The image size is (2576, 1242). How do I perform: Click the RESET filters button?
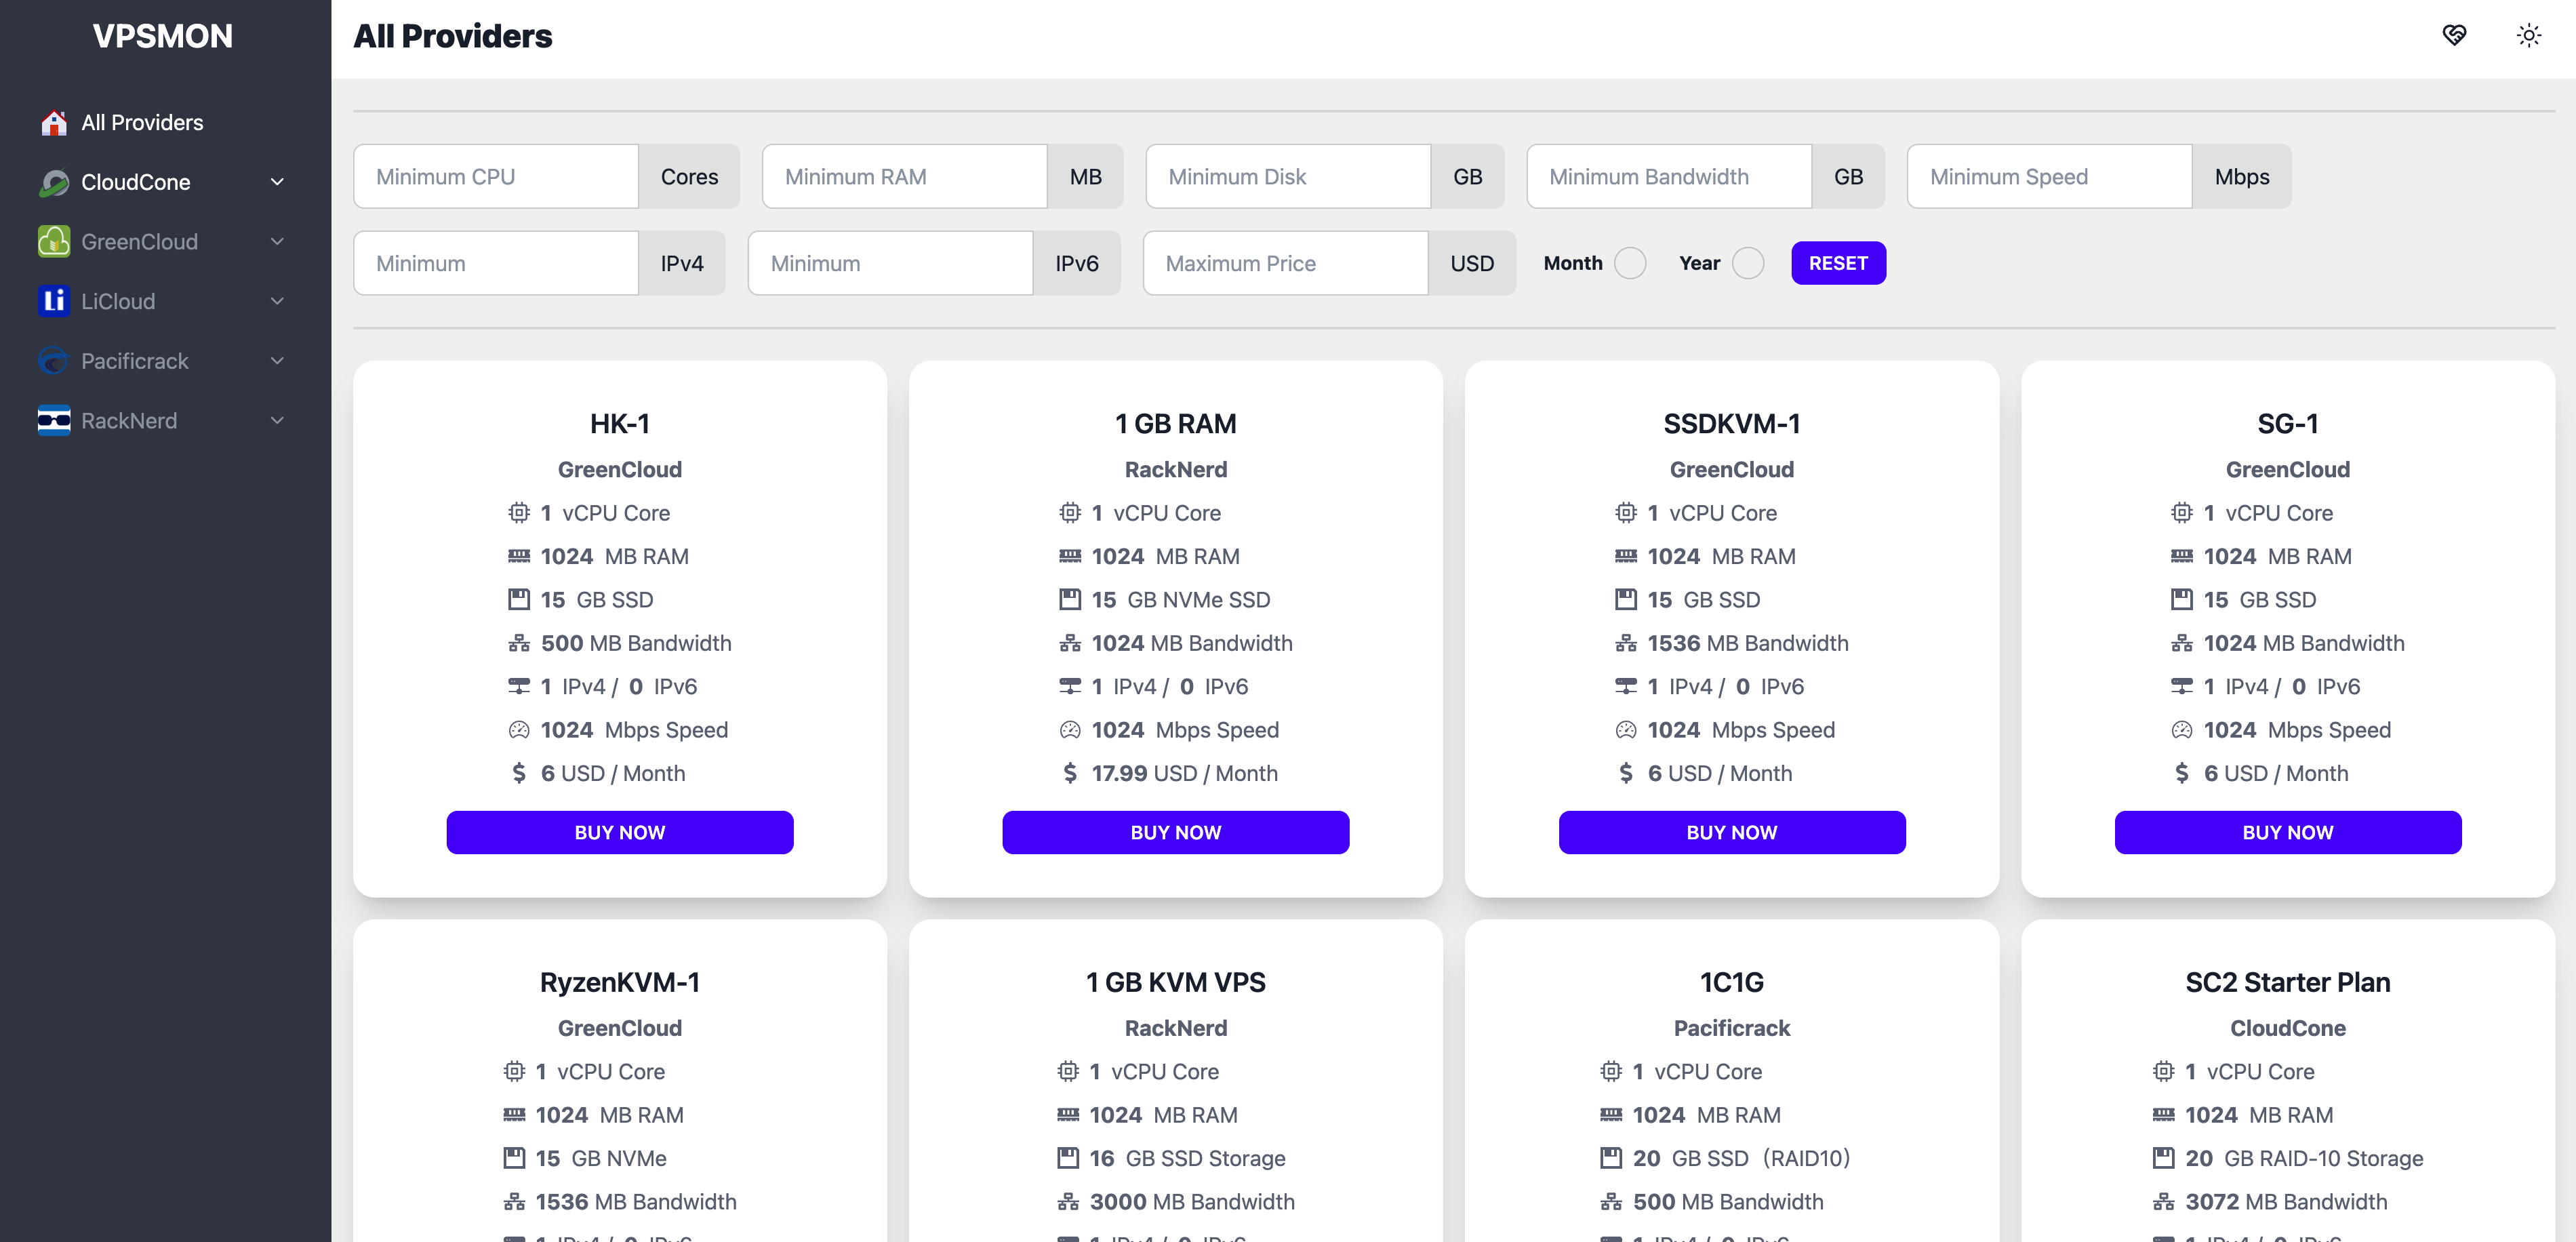click(x=1838, y=263)
